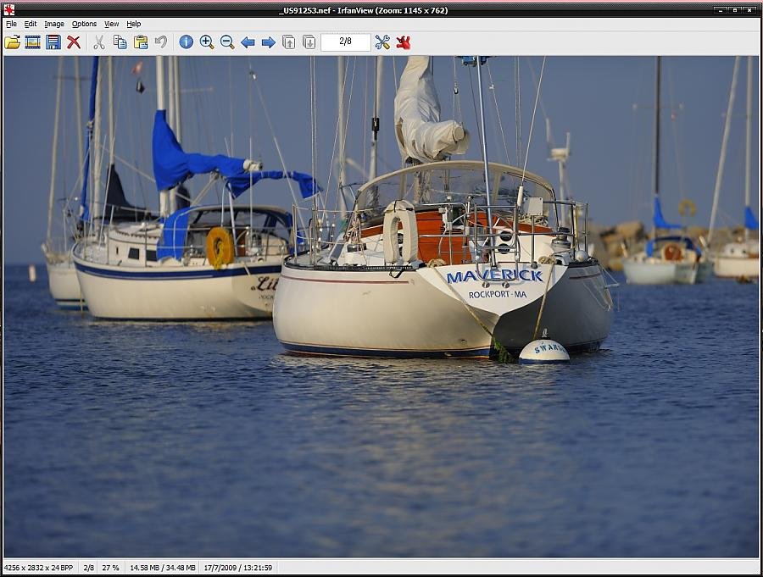The image size is (763, 577).
Task: Paste from clipboard icon
Action: (x=141, y=42)
